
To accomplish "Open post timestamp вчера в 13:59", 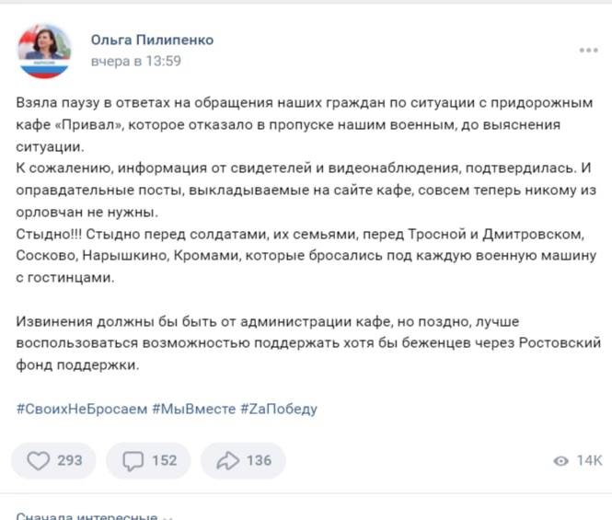I will tap(136, 62).
